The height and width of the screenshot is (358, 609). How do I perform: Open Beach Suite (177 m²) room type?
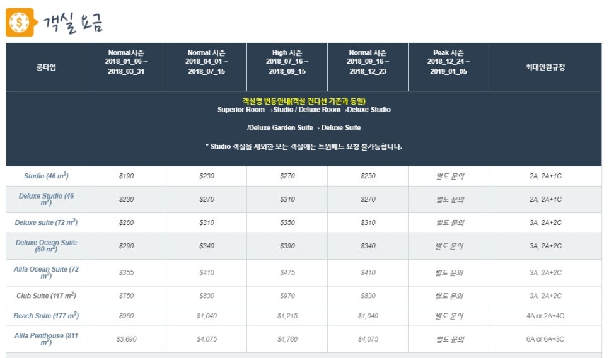[x=46, y=316]
